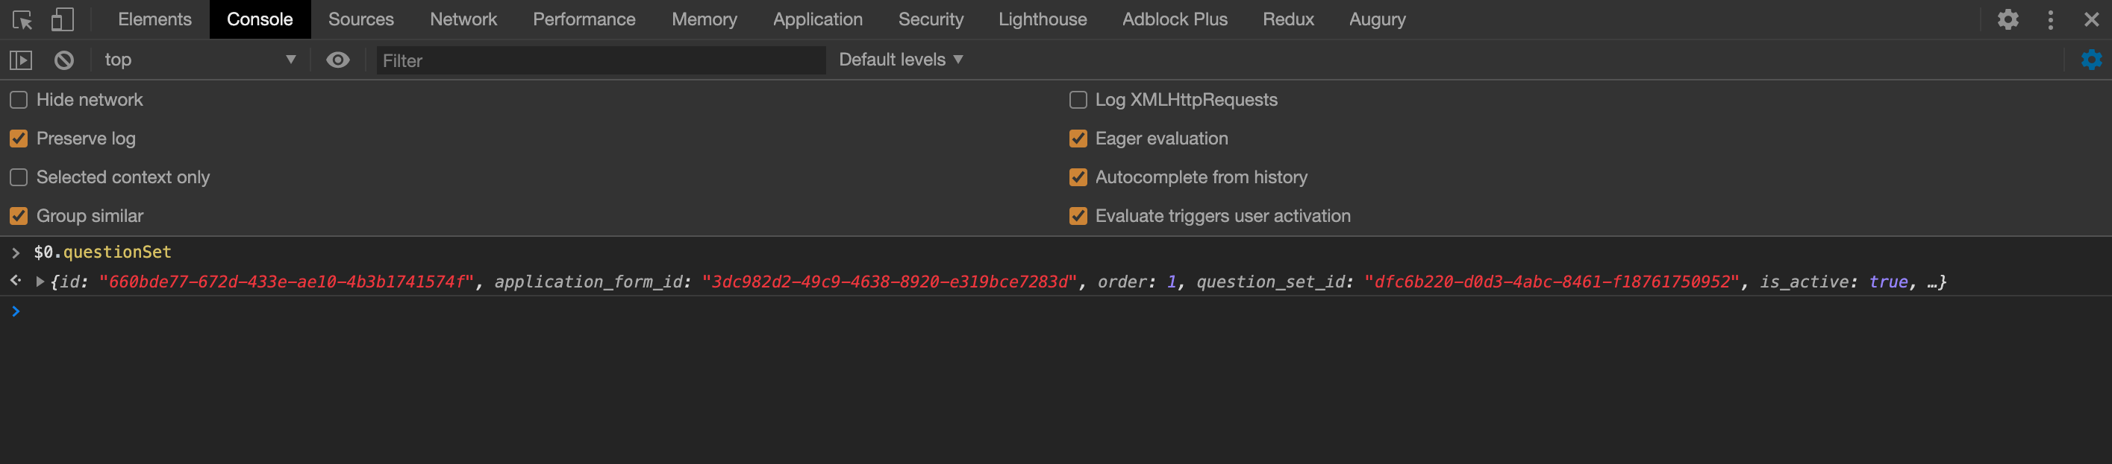
Task: Expand the logged questionSet object
Action: coord(40,282)
